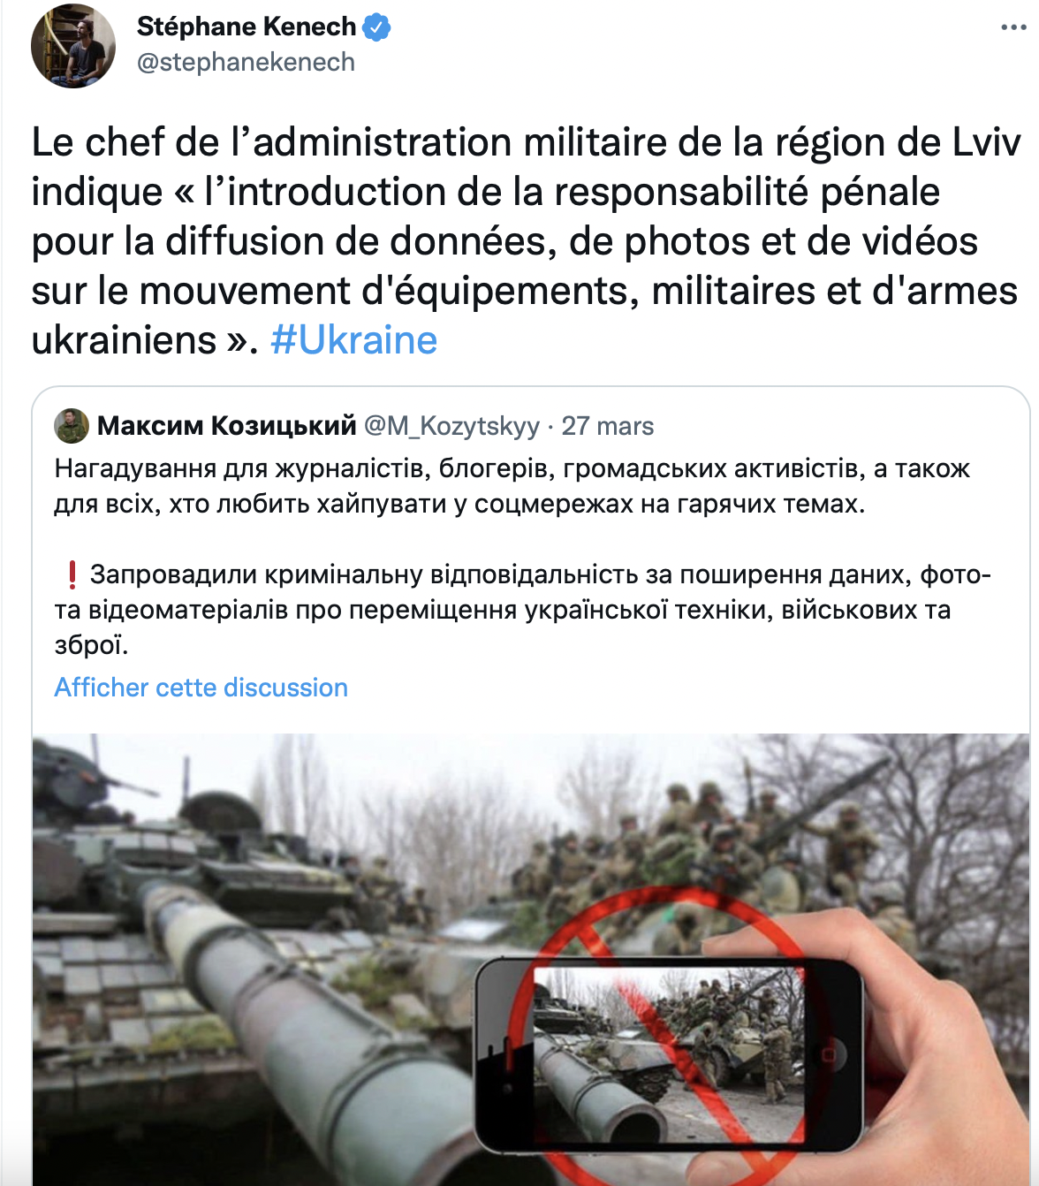Click the quoted text about criminal liability
The height and width of the screenshot is (1186, 1039).
pos(523,610)
